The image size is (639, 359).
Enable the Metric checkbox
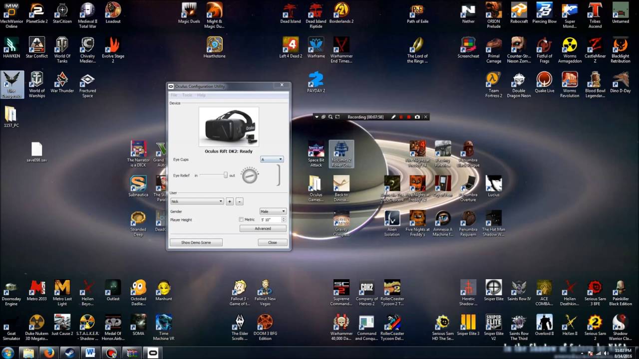pyautogui.click(x=241, y=219)
